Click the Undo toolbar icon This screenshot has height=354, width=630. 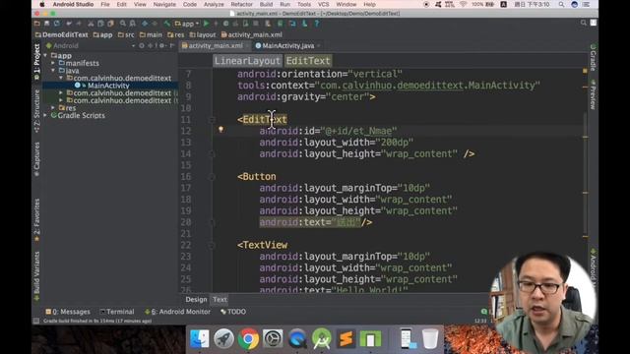click(69, 24)
